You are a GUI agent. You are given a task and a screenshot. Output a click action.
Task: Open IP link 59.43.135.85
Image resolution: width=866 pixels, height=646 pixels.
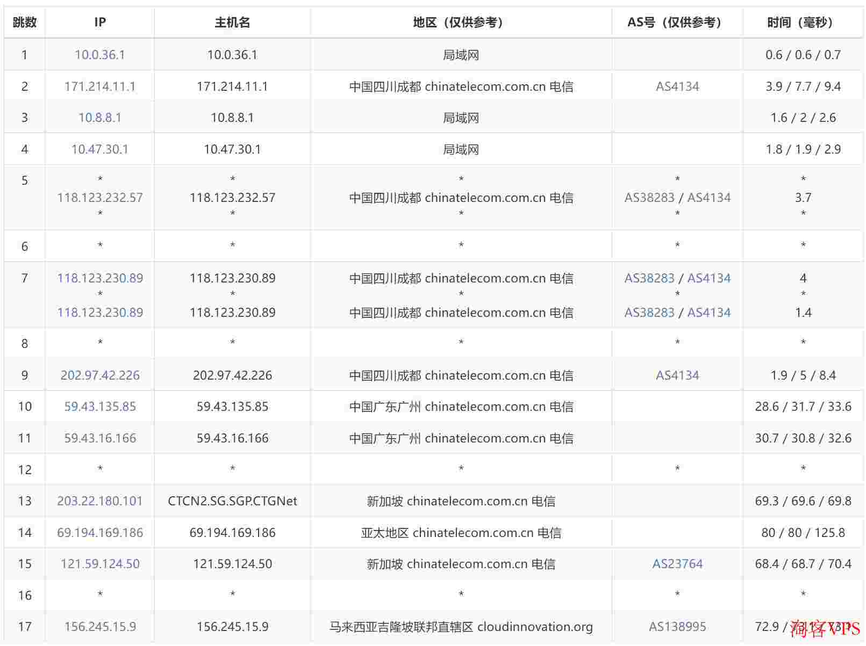click(x=100, y=407)
